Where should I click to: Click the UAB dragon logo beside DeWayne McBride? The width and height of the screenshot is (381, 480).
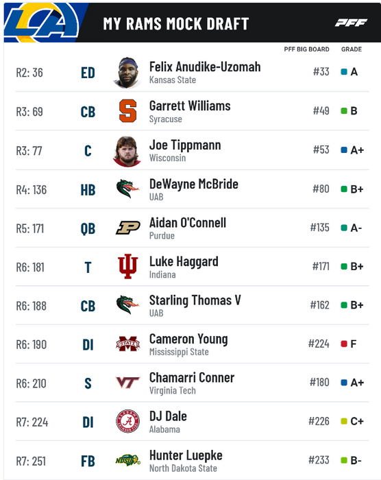click(x=127, y=189)
